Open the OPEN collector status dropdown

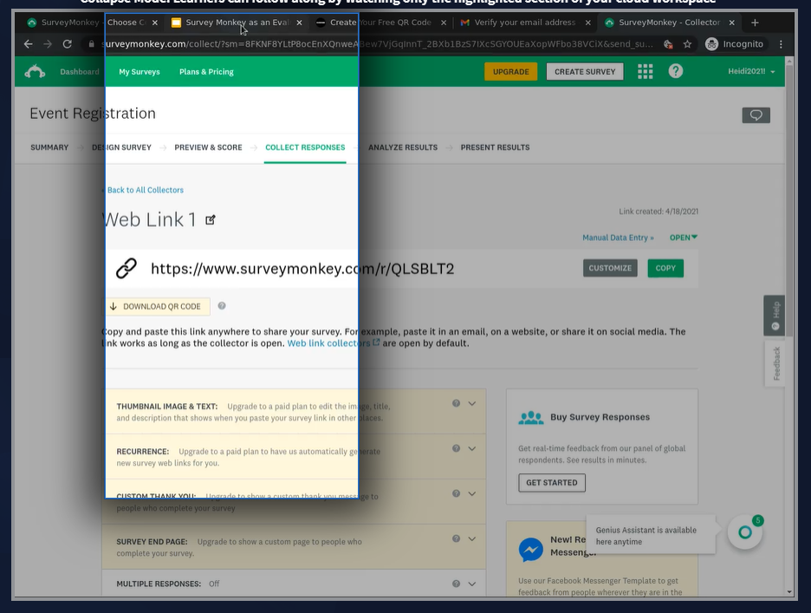point(684,237)
